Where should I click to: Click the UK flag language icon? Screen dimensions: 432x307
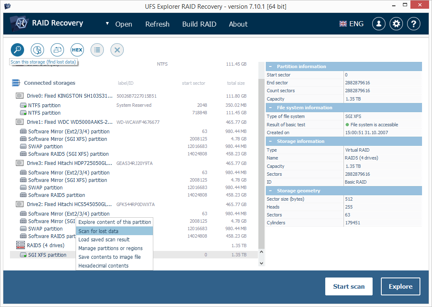[343, 24]
